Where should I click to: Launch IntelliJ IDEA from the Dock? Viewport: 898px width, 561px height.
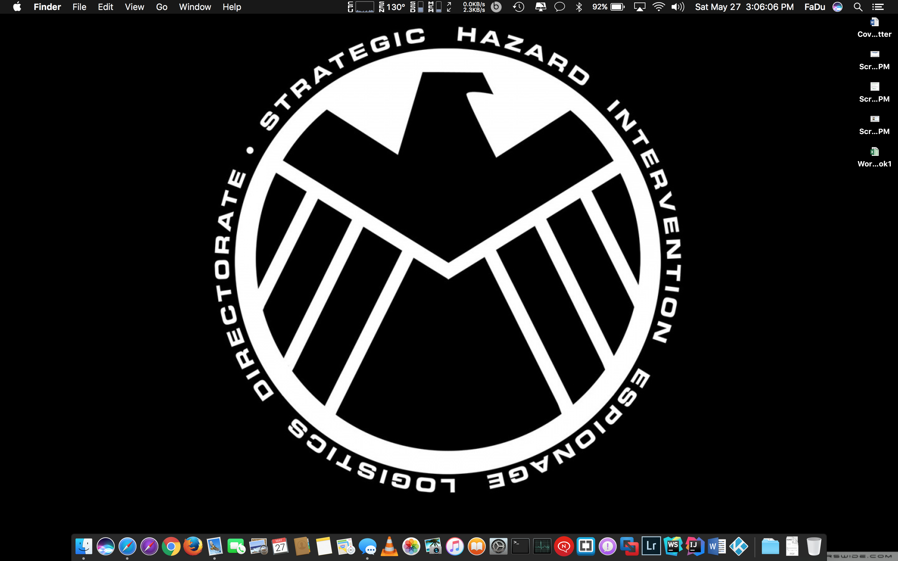click(x=695, y=546)
